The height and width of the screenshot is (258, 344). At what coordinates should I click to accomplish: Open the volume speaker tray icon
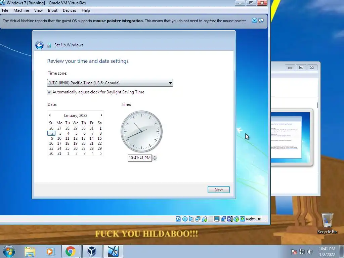tap(310, 252)
